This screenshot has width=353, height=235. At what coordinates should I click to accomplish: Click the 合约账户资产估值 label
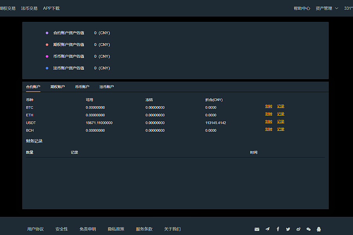click(69, 33)
